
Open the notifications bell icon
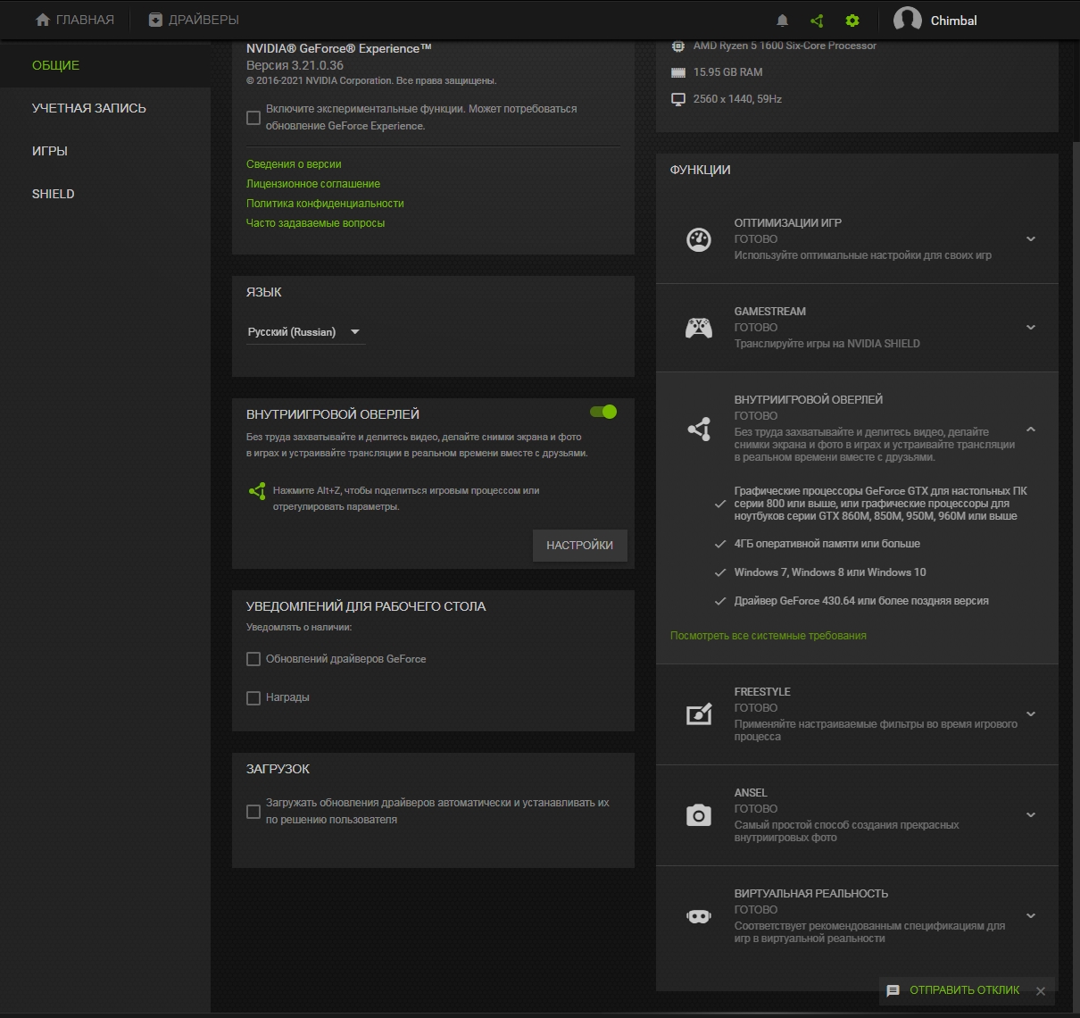tap(783, 21)
